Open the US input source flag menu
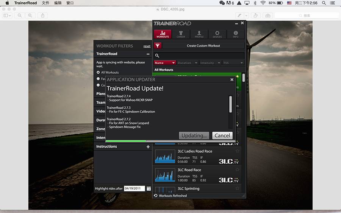341x213 pixels. [x=289, y=3]
